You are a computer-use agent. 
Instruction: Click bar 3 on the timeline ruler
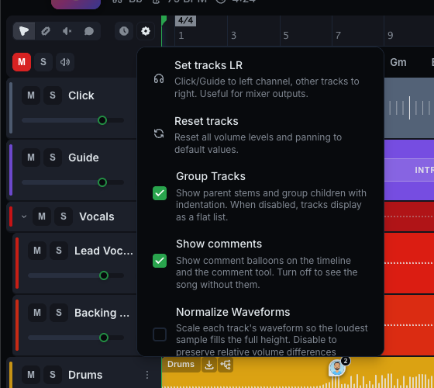[x=234, y=36]
